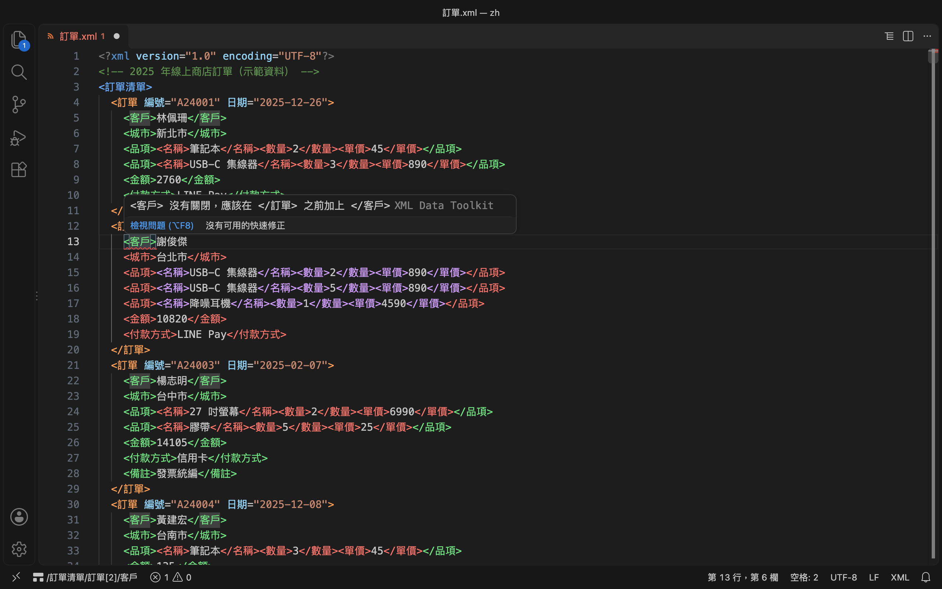Click the error-underlined 客戶 tag on line 13

(140, 241)
